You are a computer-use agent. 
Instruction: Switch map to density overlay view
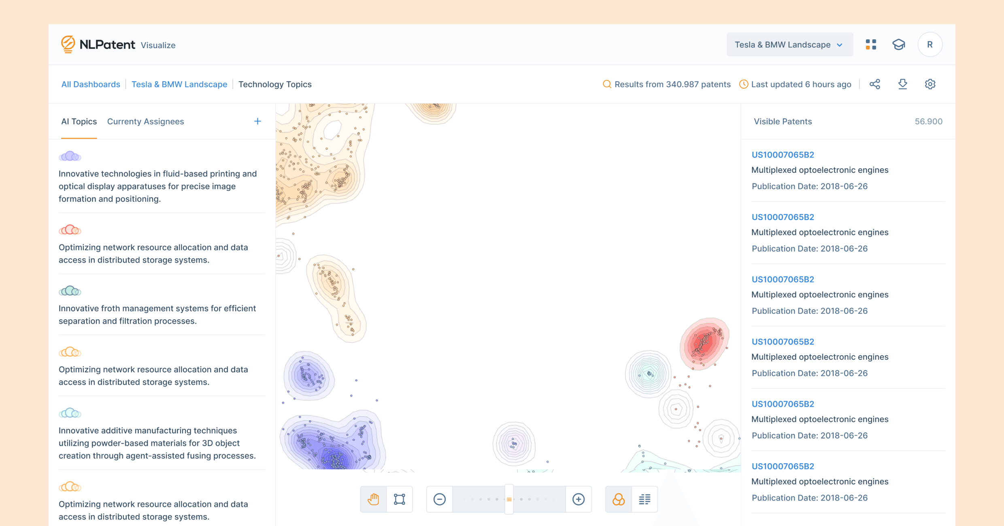click(618, 499)
